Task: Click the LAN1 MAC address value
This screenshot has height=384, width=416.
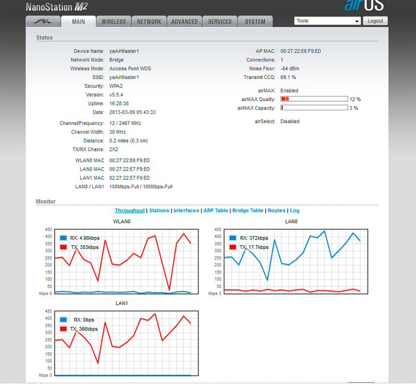Action: coord(130,178)
